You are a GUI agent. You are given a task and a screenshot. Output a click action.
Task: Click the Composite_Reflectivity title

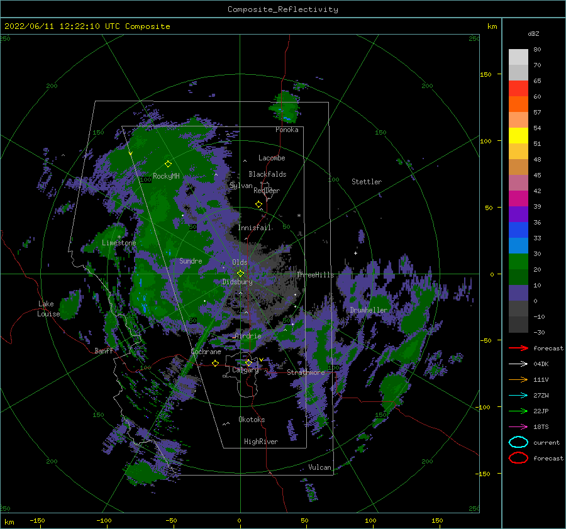283,9
